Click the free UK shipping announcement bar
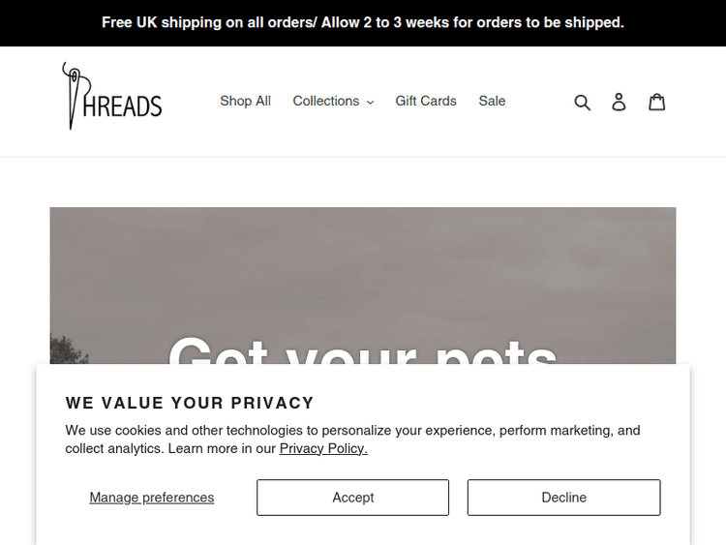This screenshot has height=545, width=726. [x=363, y=22]
